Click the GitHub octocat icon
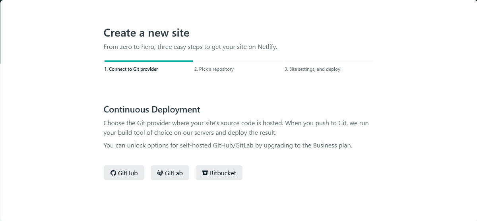Screen dimensions: 477x221 coord(113,173)
